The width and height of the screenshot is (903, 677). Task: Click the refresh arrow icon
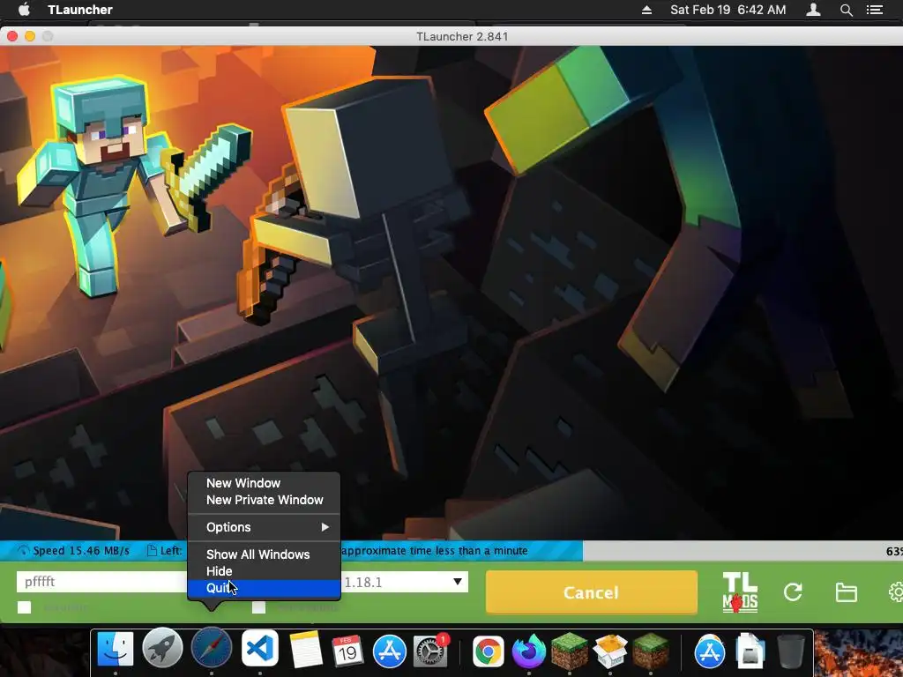[x=793, y=592]
